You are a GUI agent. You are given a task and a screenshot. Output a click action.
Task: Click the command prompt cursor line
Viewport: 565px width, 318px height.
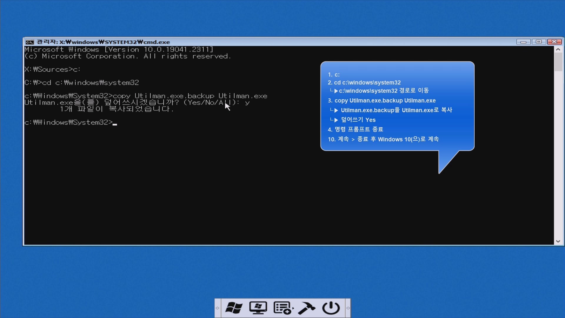pyautogui.click(x=71, y=122)
